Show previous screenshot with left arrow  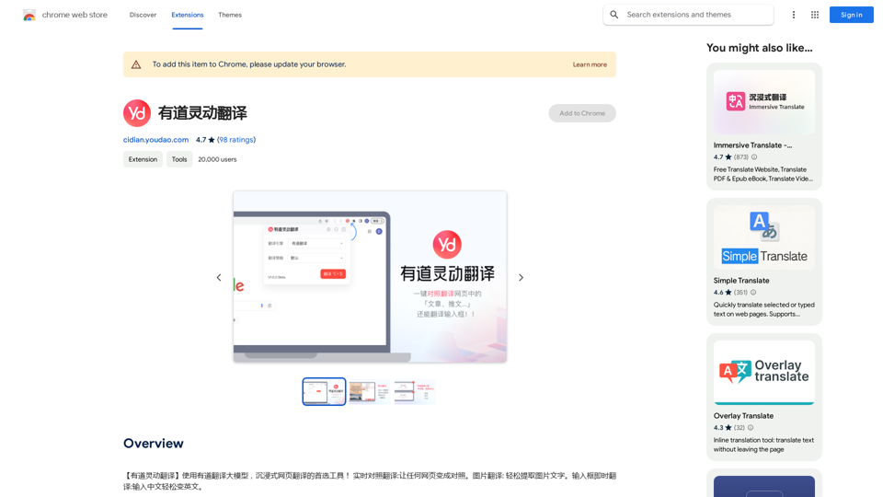[219, 277]
